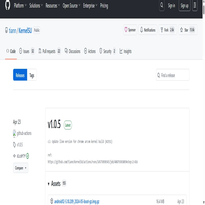Open the v1.0.5 tag link
Viewport: 205px width, 205px height.
(x=20, y=145)
